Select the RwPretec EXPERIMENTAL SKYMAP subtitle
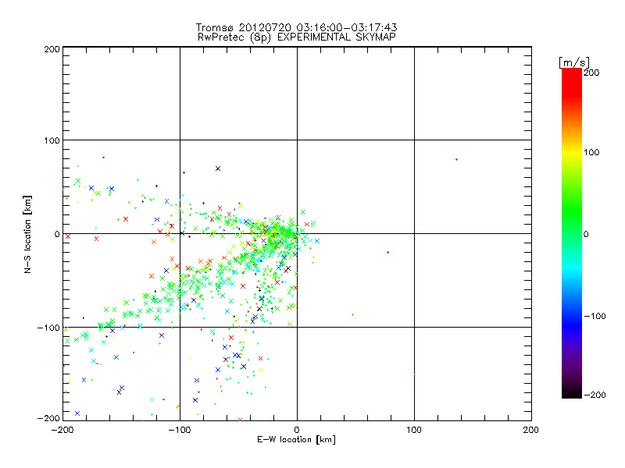 [296, 37]
